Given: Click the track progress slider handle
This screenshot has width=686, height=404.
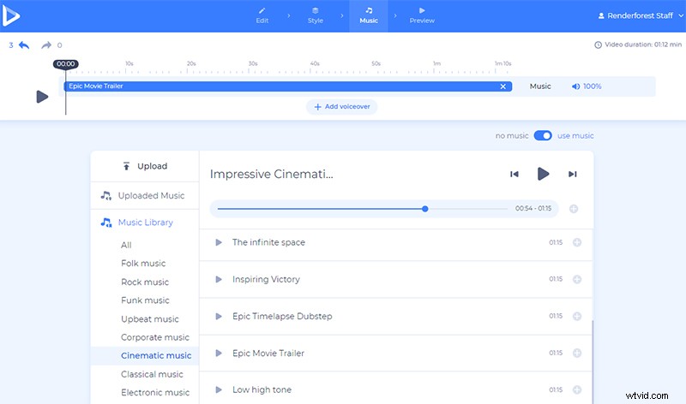Looking at the screenshot, I should pyautogui.click(x=425, y=208).
